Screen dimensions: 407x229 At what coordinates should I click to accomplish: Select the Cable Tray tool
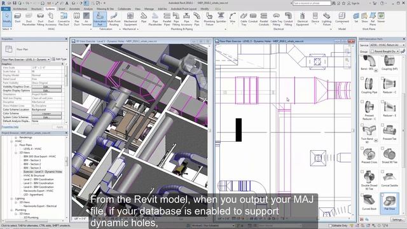pos(244,19)
